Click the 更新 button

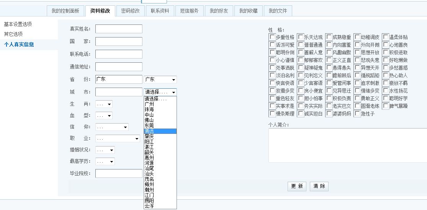click(297, 186)
